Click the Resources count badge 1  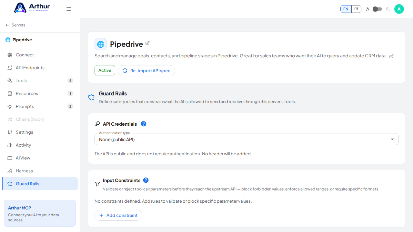(x=70, y=93)
